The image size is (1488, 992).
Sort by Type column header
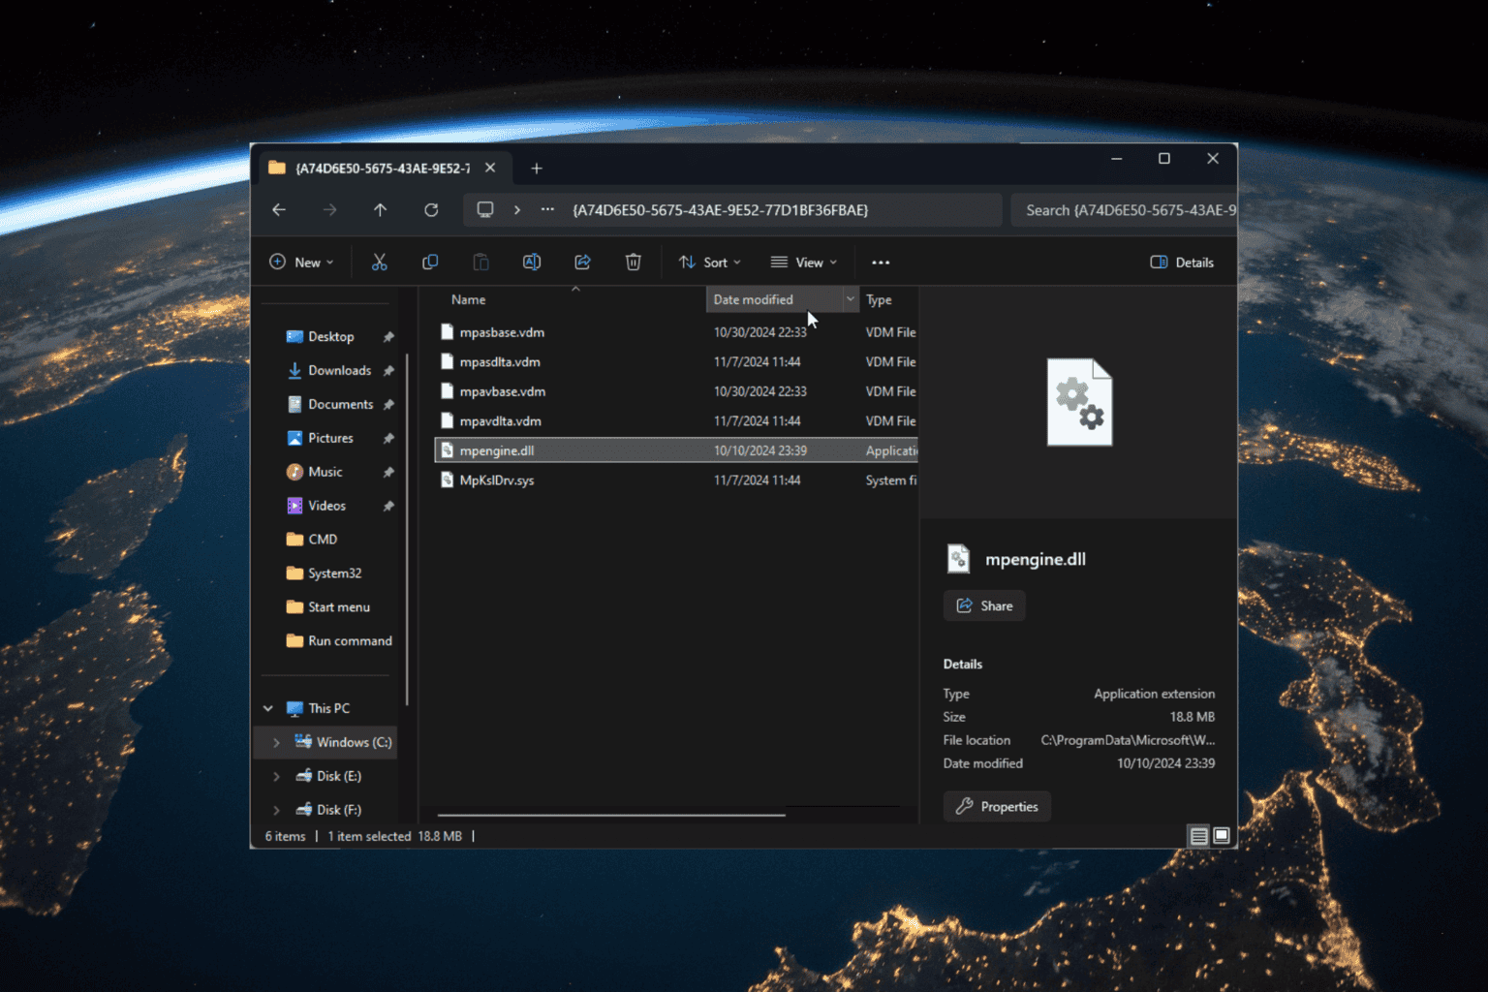[879, 300]
